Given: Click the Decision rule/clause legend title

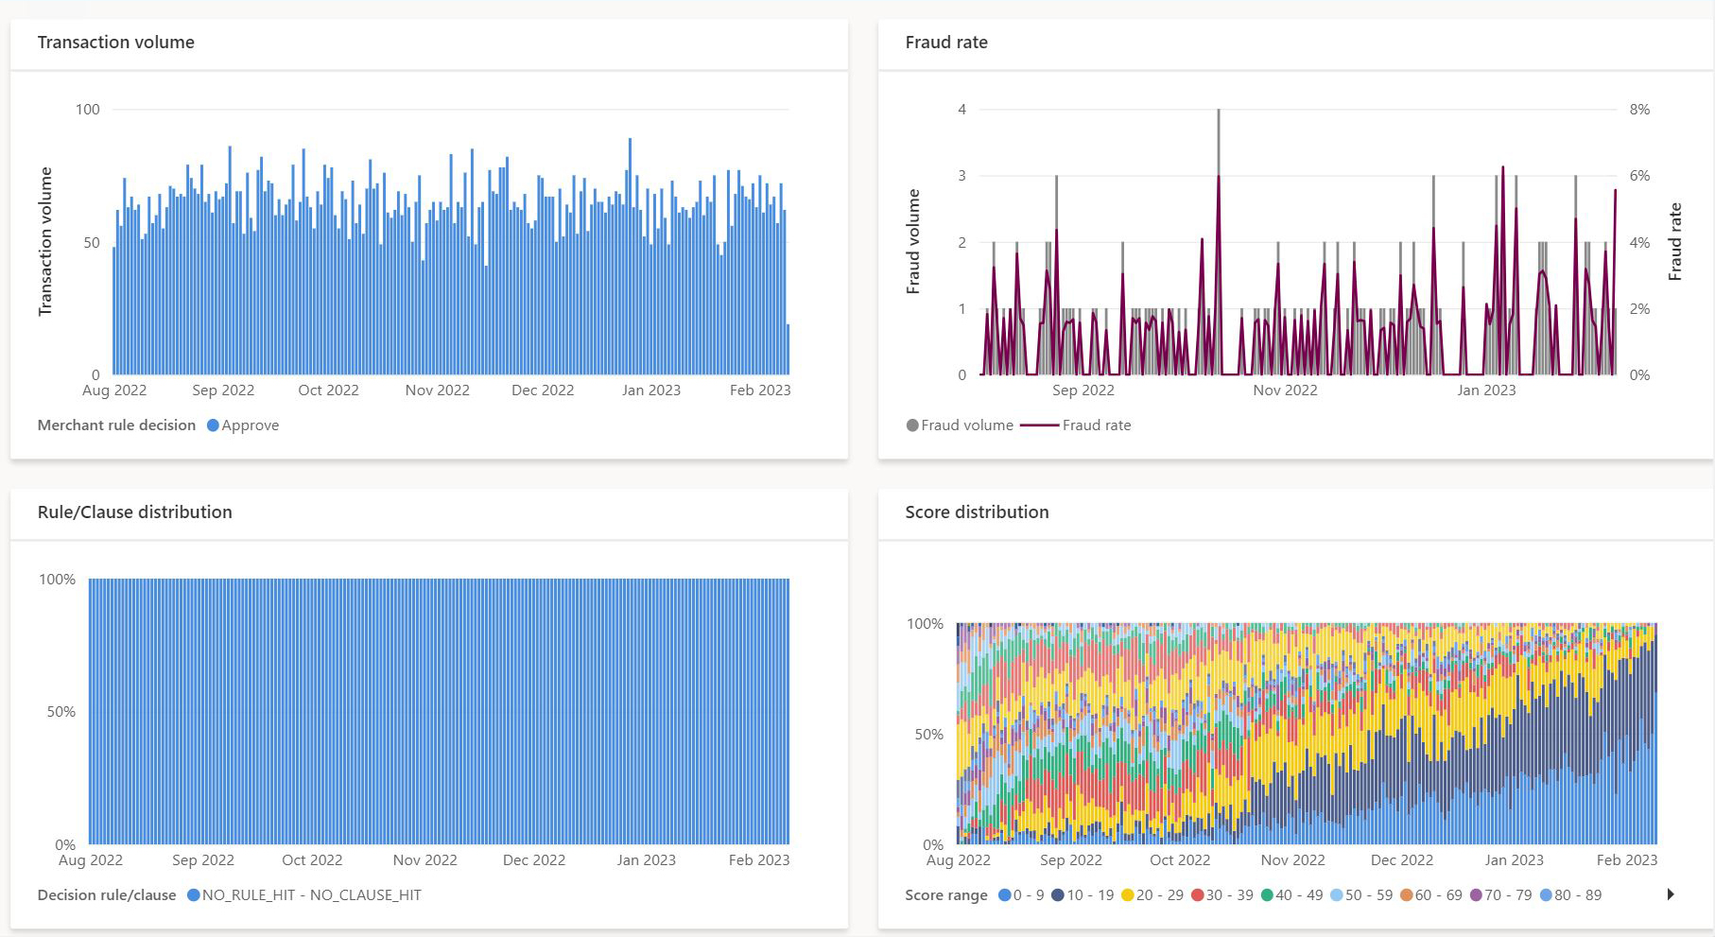Looking at the screenshot, I should click(107, 895).
